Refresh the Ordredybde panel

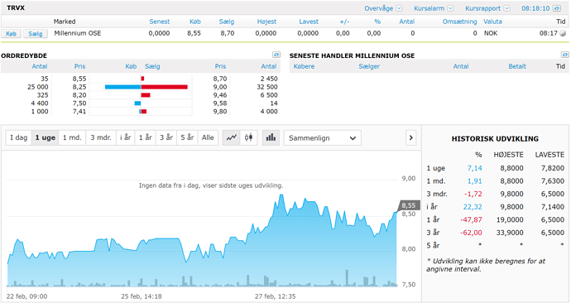point(276,55)
